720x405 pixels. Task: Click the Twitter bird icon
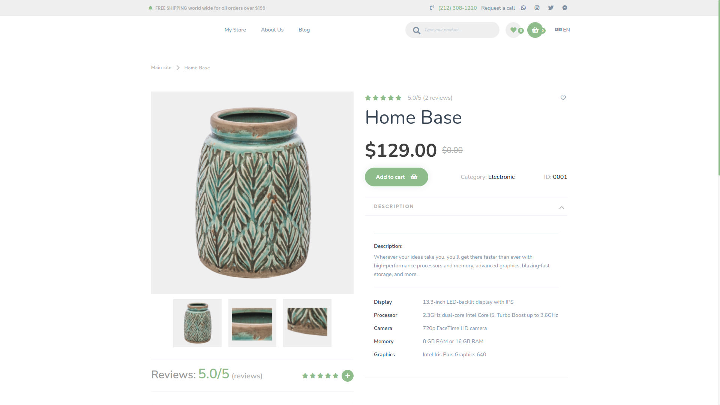coord(551,8)
